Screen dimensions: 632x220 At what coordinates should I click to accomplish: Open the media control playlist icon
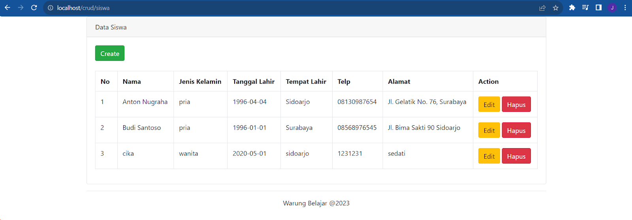click(585, 8)
